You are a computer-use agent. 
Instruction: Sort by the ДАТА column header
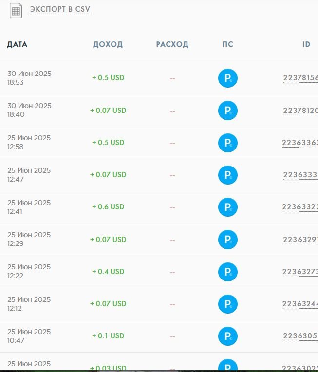pyautogui.click(x=17, y=44)
